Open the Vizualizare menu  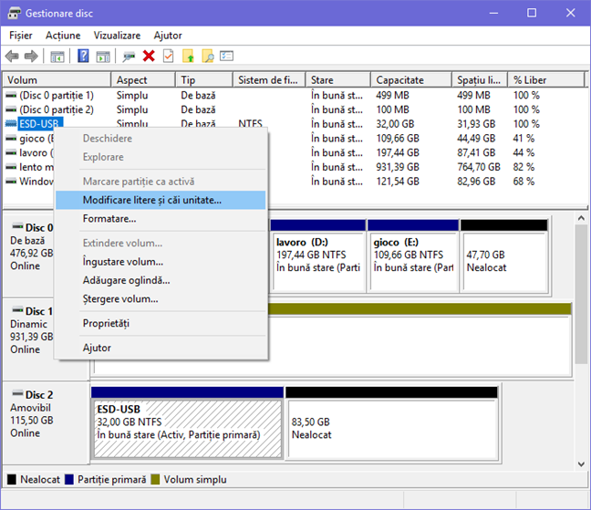point(116,35)
